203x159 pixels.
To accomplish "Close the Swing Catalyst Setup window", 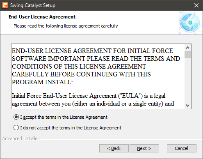I will pos(196,5).
